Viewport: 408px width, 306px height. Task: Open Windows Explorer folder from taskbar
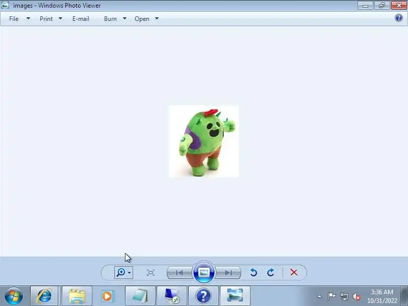[77, 296]
